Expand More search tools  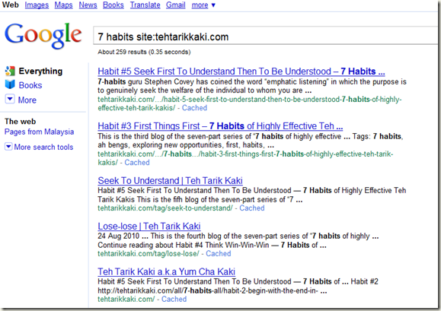coord(39,147)
